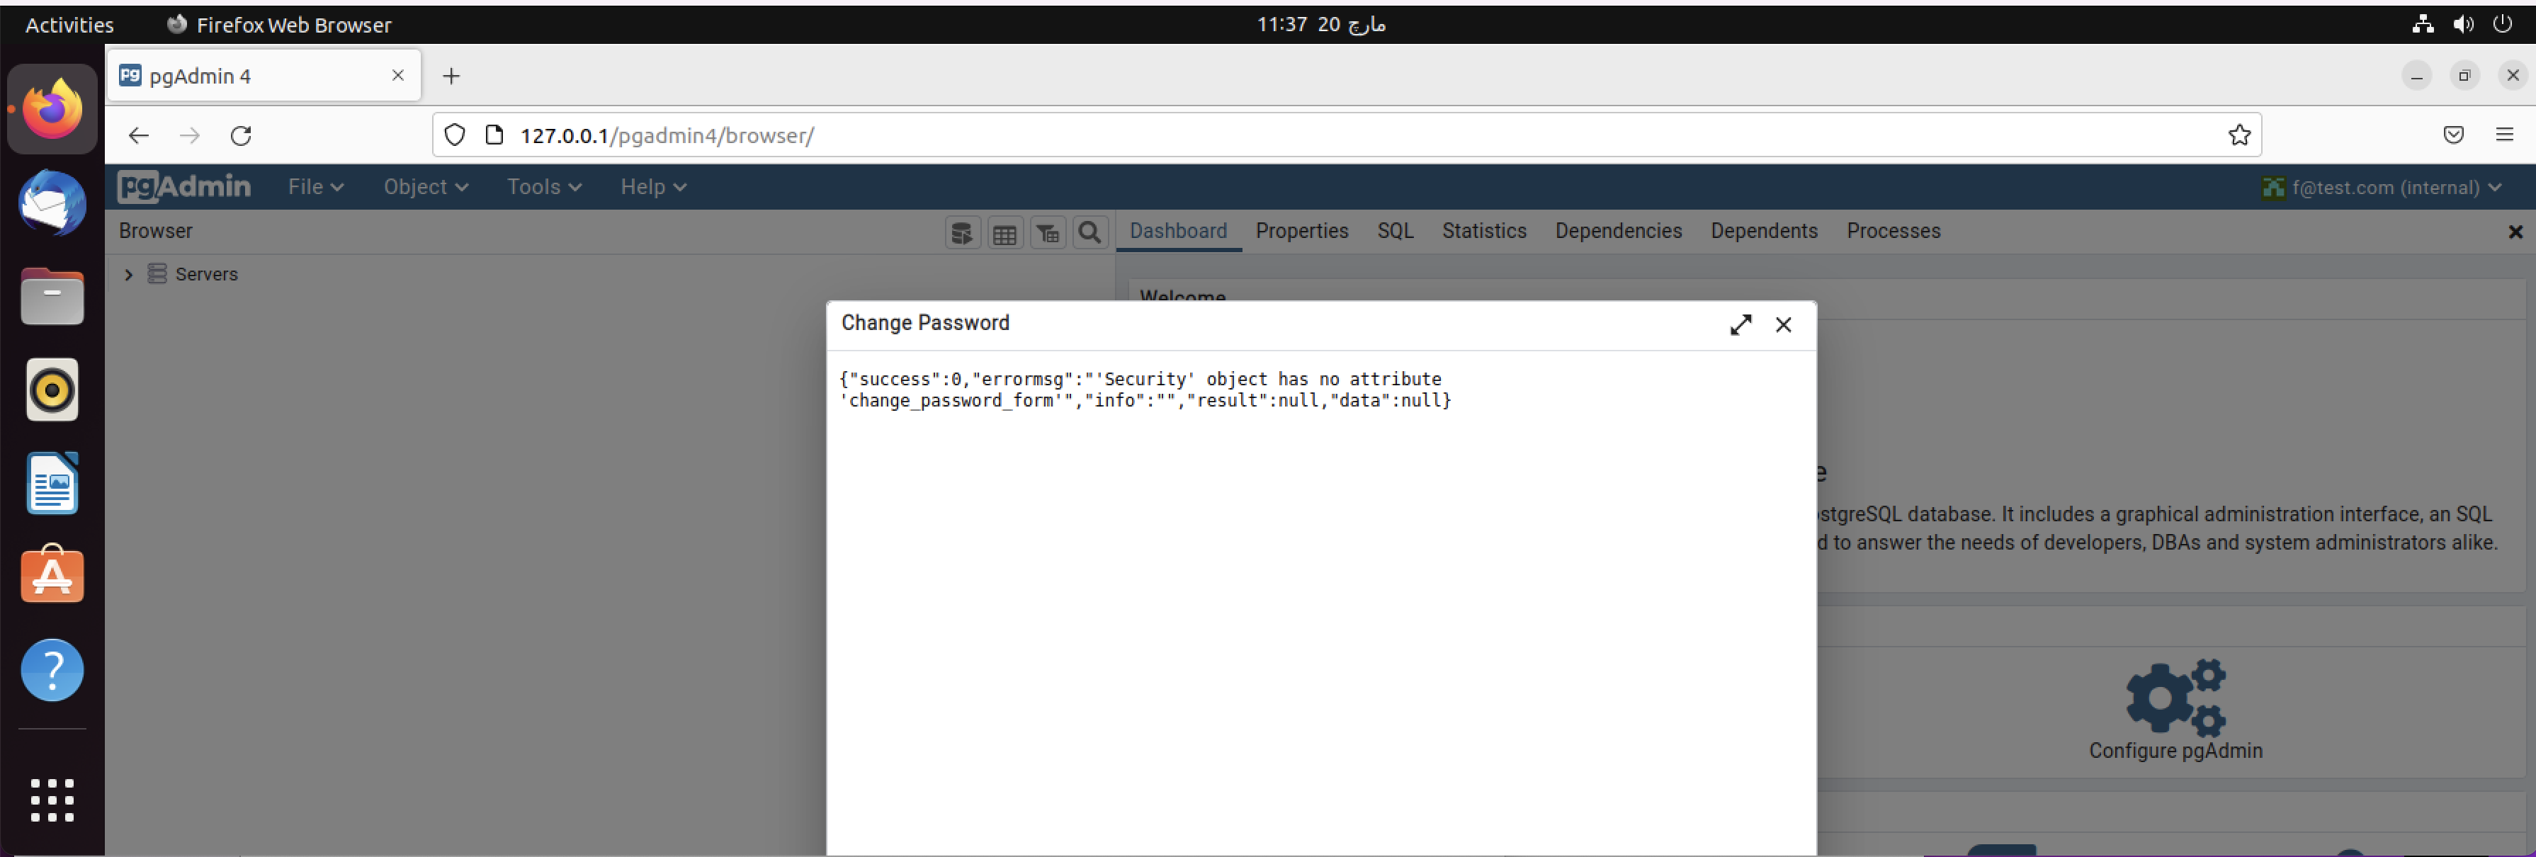The image size is (2536, 857).
Task: Click the Configure pgAdmin gears icon
Action: coord(2175,698)
